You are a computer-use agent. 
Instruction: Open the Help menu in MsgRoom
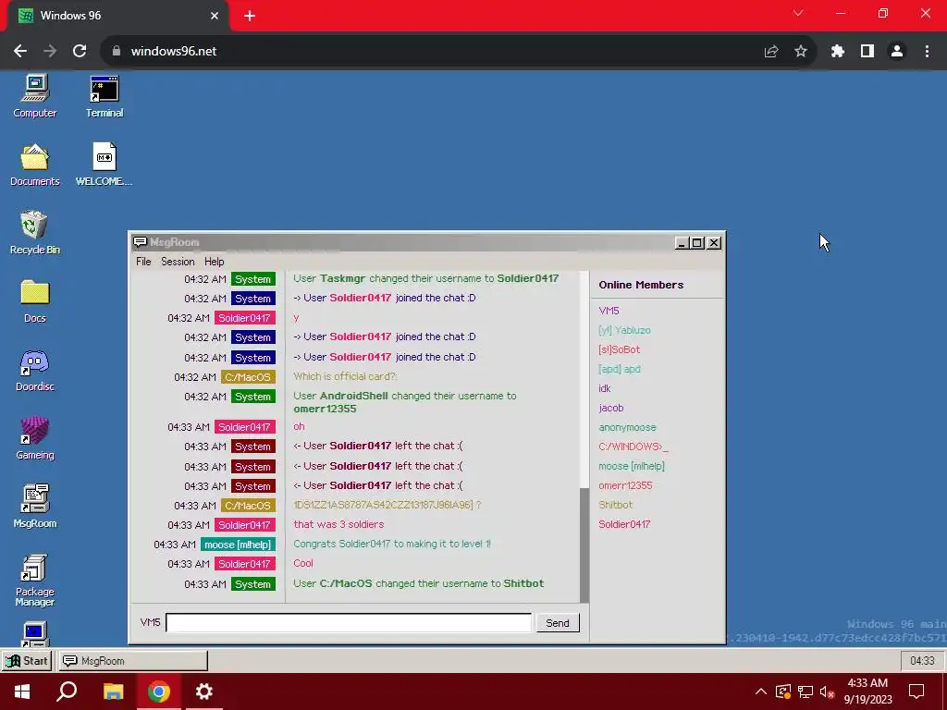214,262
